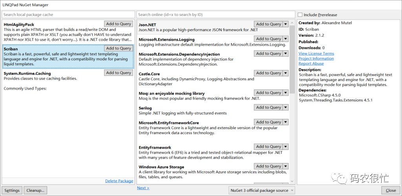Select Serilog result title
402x196 pixels.
pos(145,108)
